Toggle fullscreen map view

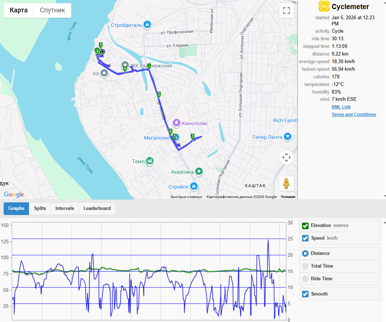[x=286, y=11]
